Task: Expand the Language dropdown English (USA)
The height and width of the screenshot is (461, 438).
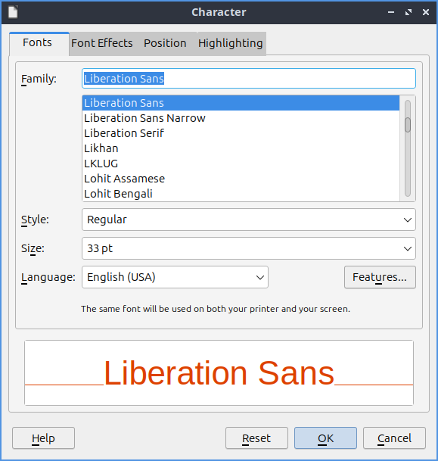Action: (175, 277)
